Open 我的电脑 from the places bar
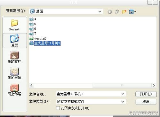The width and height of the screenshot is (160, 117). coord(14,73)
